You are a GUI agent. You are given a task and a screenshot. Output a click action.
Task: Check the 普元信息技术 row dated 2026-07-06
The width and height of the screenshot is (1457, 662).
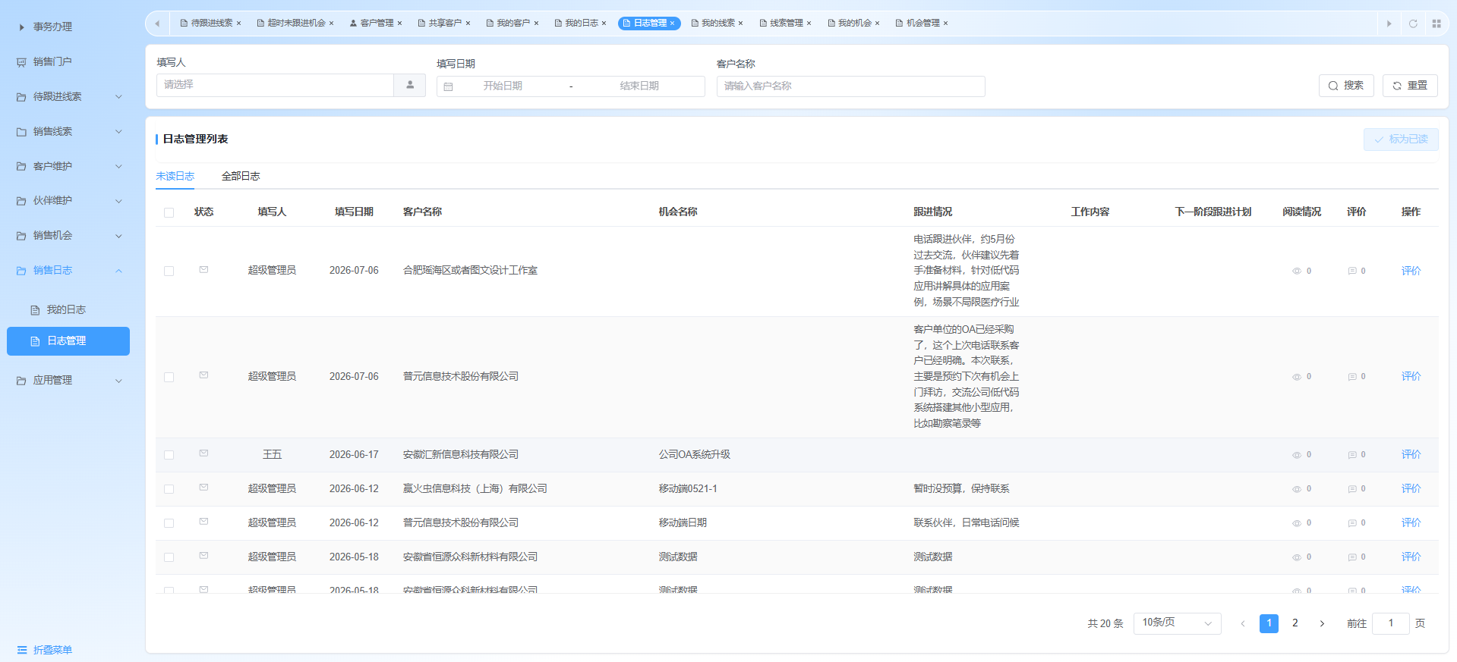169,377
